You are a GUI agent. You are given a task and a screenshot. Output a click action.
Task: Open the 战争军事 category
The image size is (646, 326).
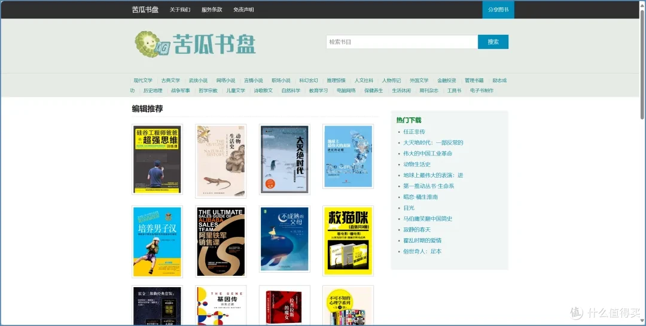[181, 91]
